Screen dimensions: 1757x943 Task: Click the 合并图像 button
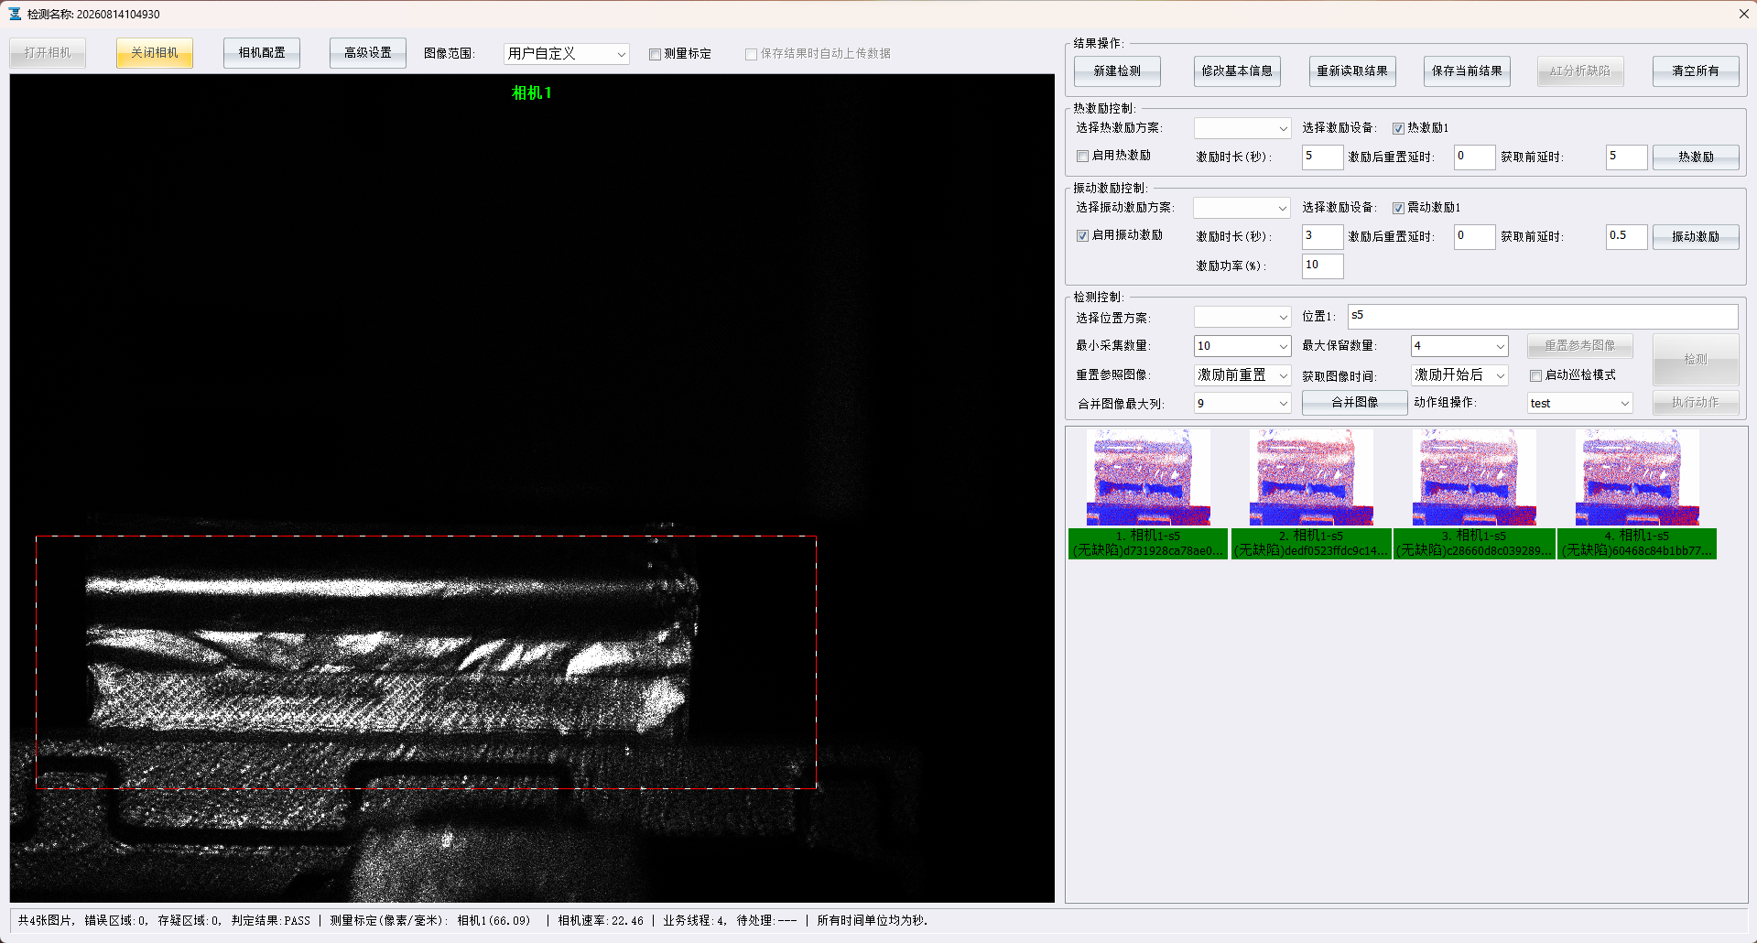(1354, 403)
